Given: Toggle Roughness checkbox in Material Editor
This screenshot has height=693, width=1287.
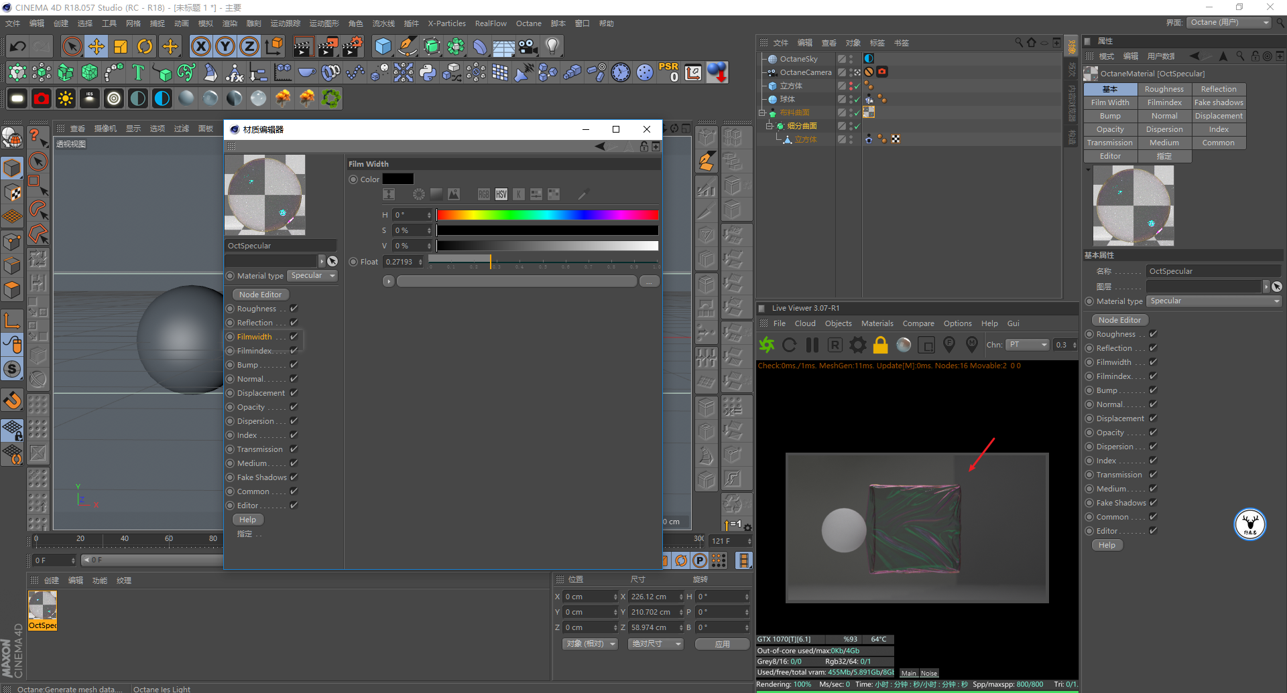Looking at the screenshot, I should point(294,309).
